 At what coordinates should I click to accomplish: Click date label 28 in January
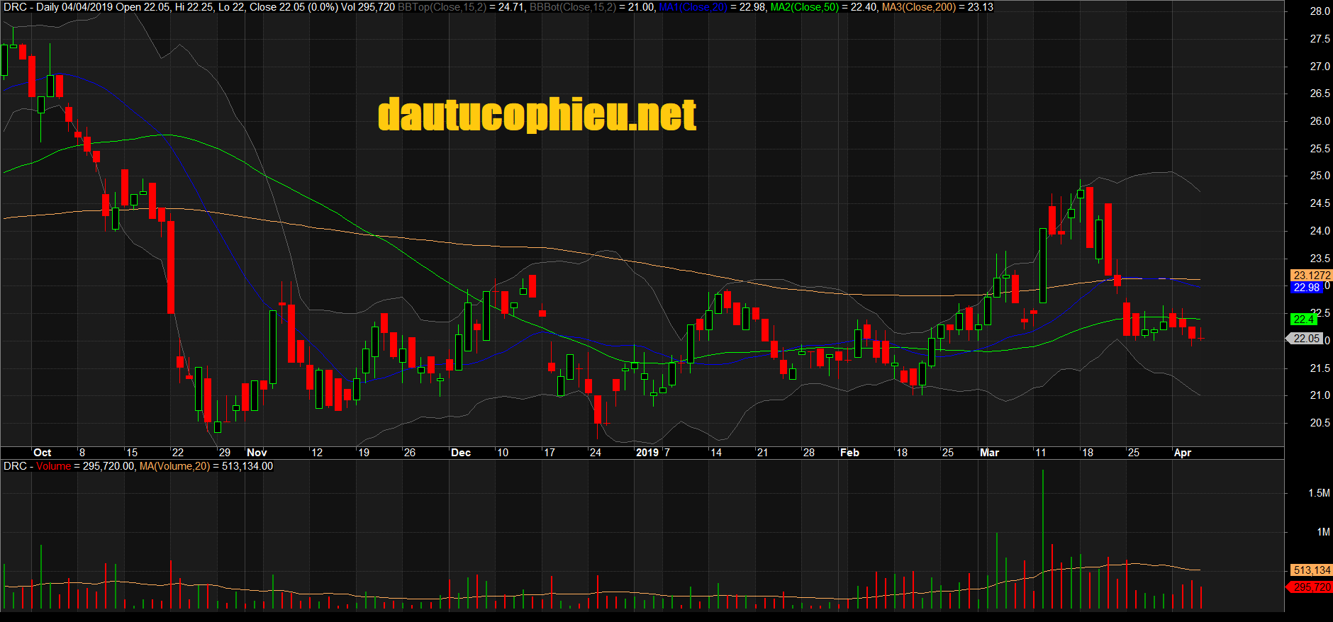[x=809, y=453]
